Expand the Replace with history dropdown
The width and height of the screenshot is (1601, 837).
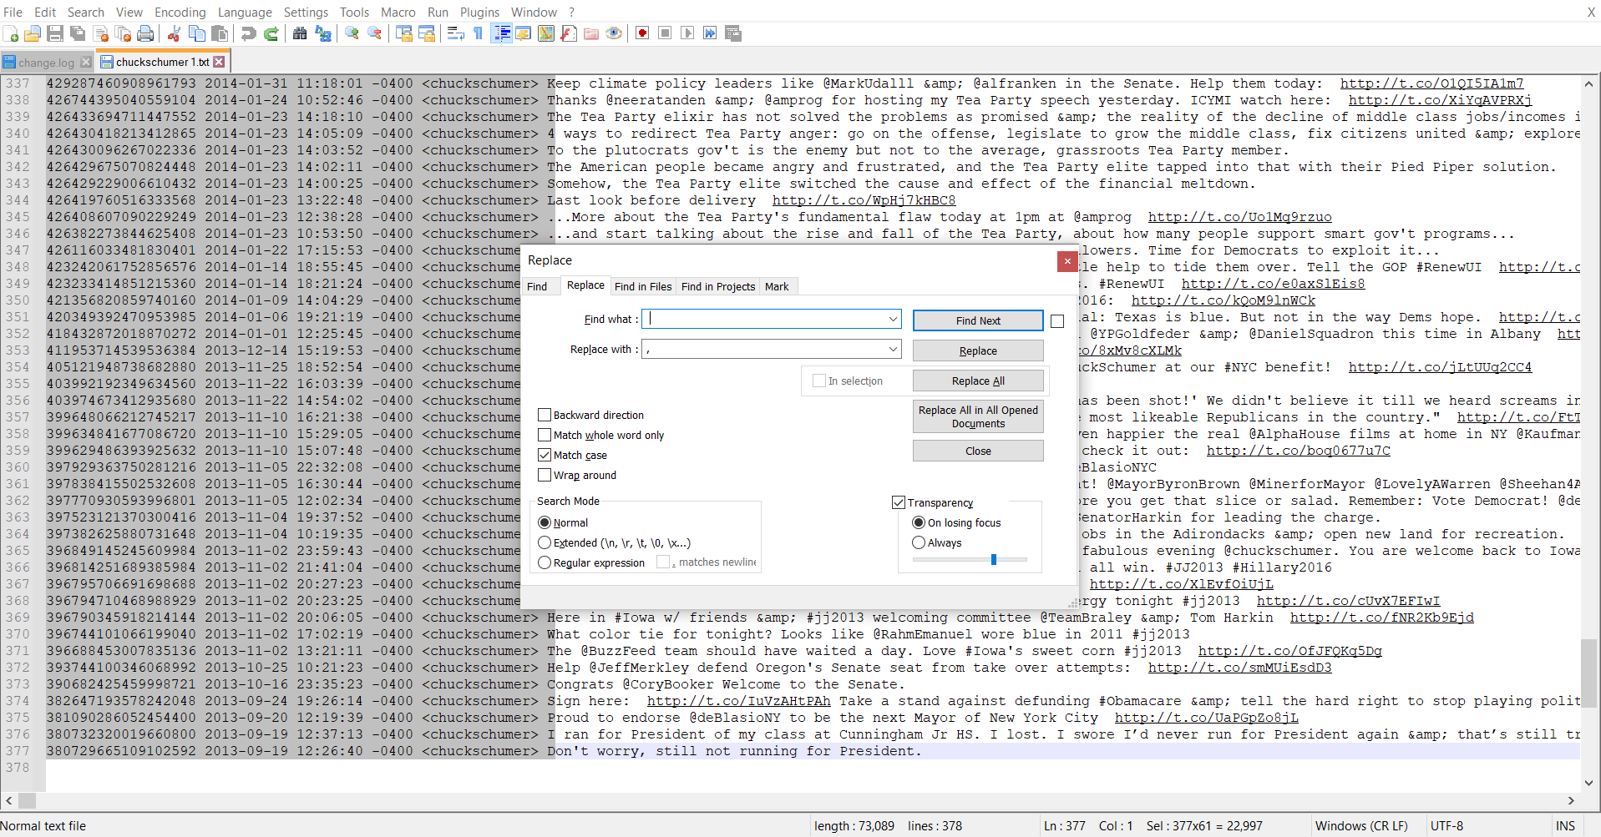coord(893,349)
